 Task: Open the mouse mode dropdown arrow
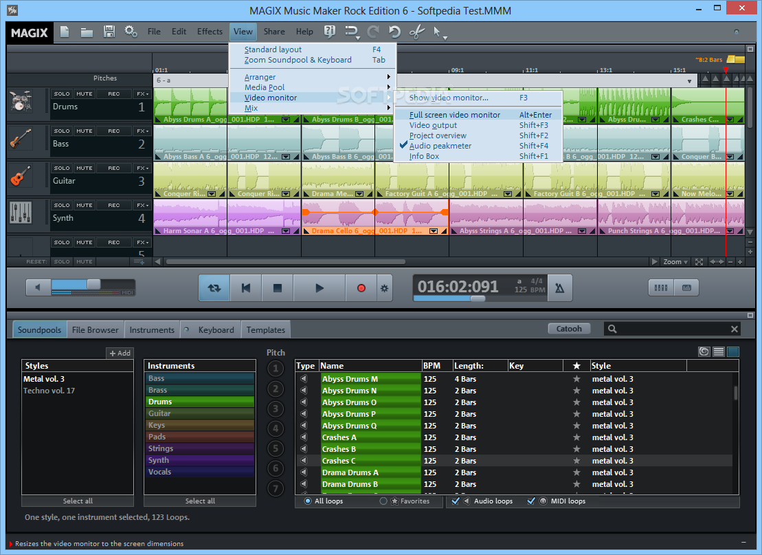click(445, 38)
